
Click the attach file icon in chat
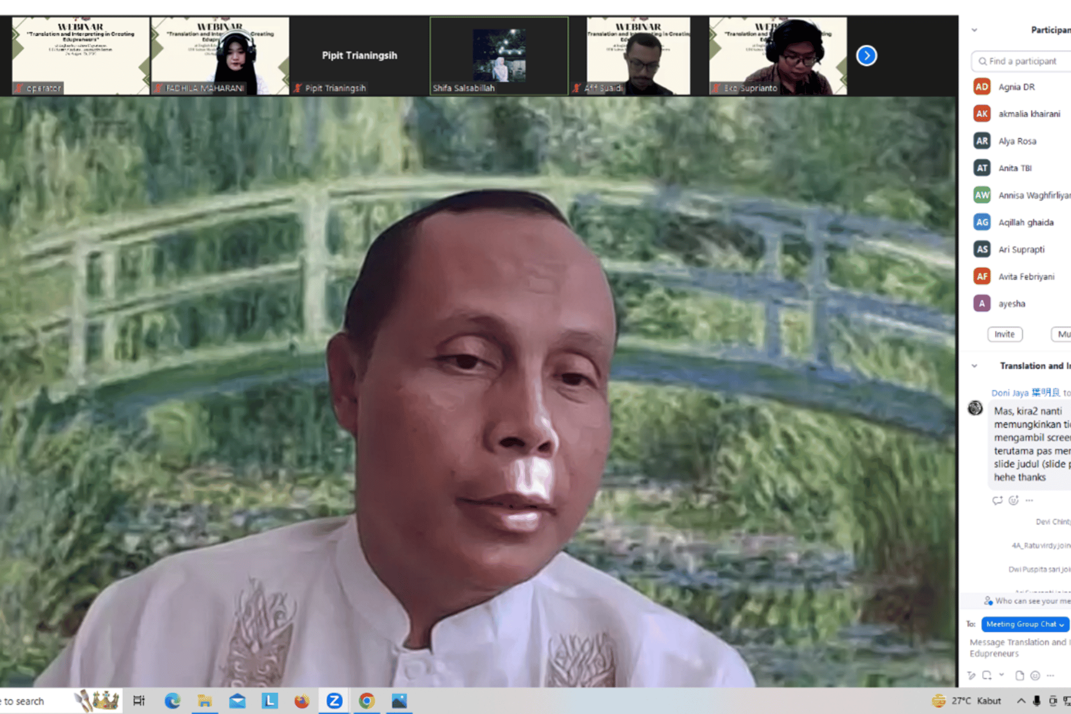pyautogui.click(x=1020, y=676)
